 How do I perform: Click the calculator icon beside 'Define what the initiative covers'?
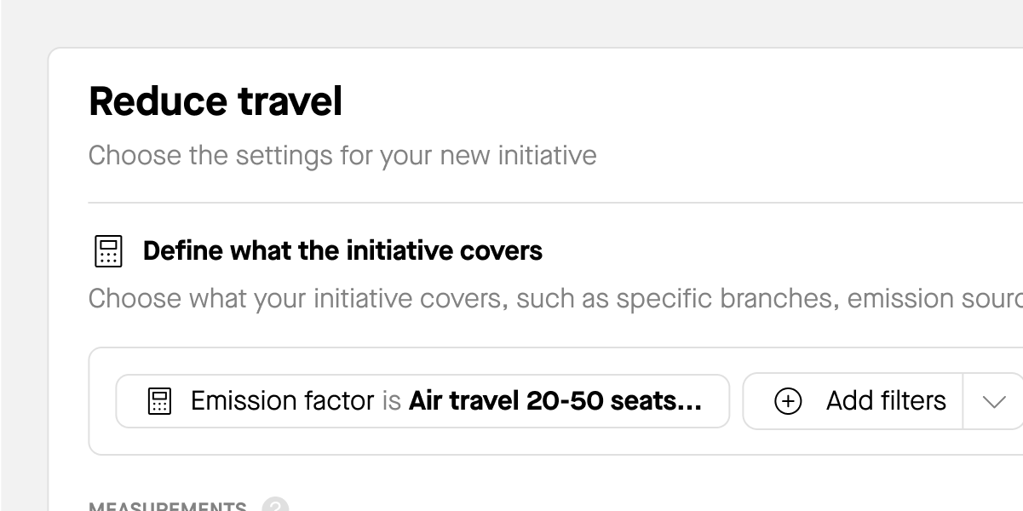[x=107, y=251]
